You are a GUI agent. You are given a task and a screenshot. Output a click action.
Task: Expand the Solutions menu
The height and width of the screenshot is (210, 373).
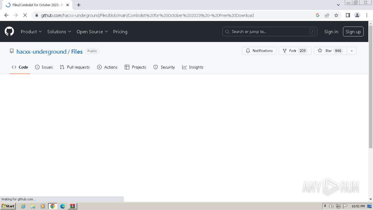(x=59, y=32)
